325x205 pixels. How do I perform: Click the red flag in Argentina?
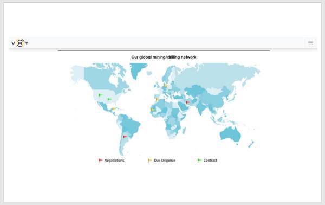(x=125, y=137)
